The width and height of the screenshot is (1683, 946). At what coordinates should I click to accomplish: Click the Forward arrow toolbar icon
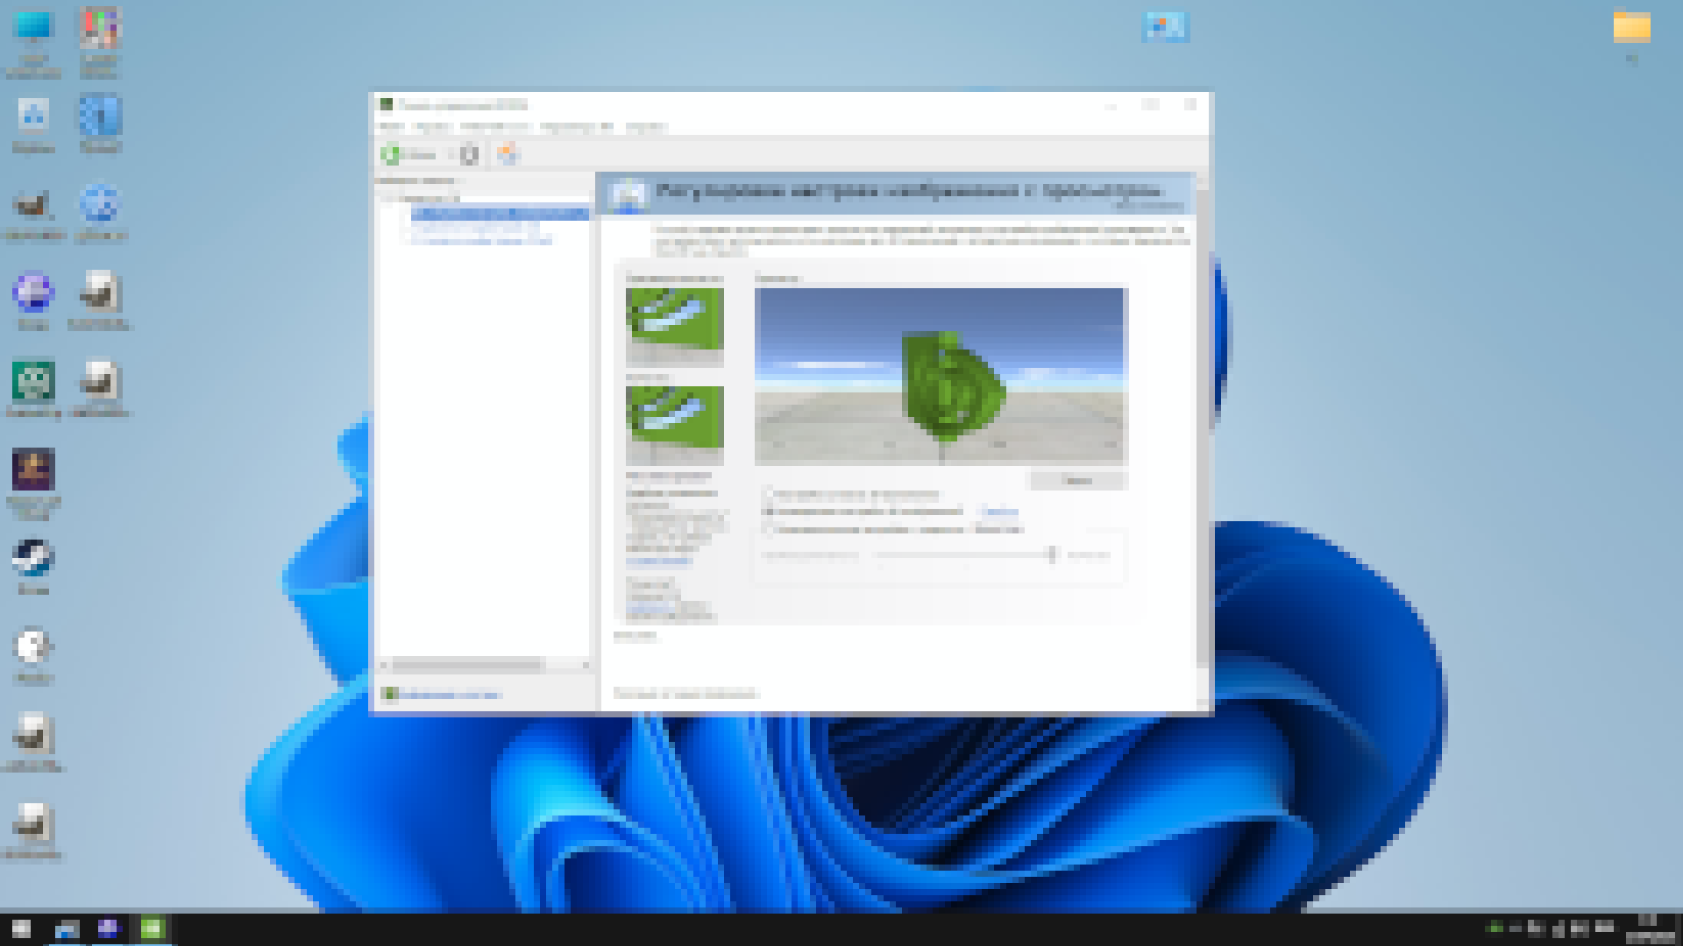click(470, 155)
